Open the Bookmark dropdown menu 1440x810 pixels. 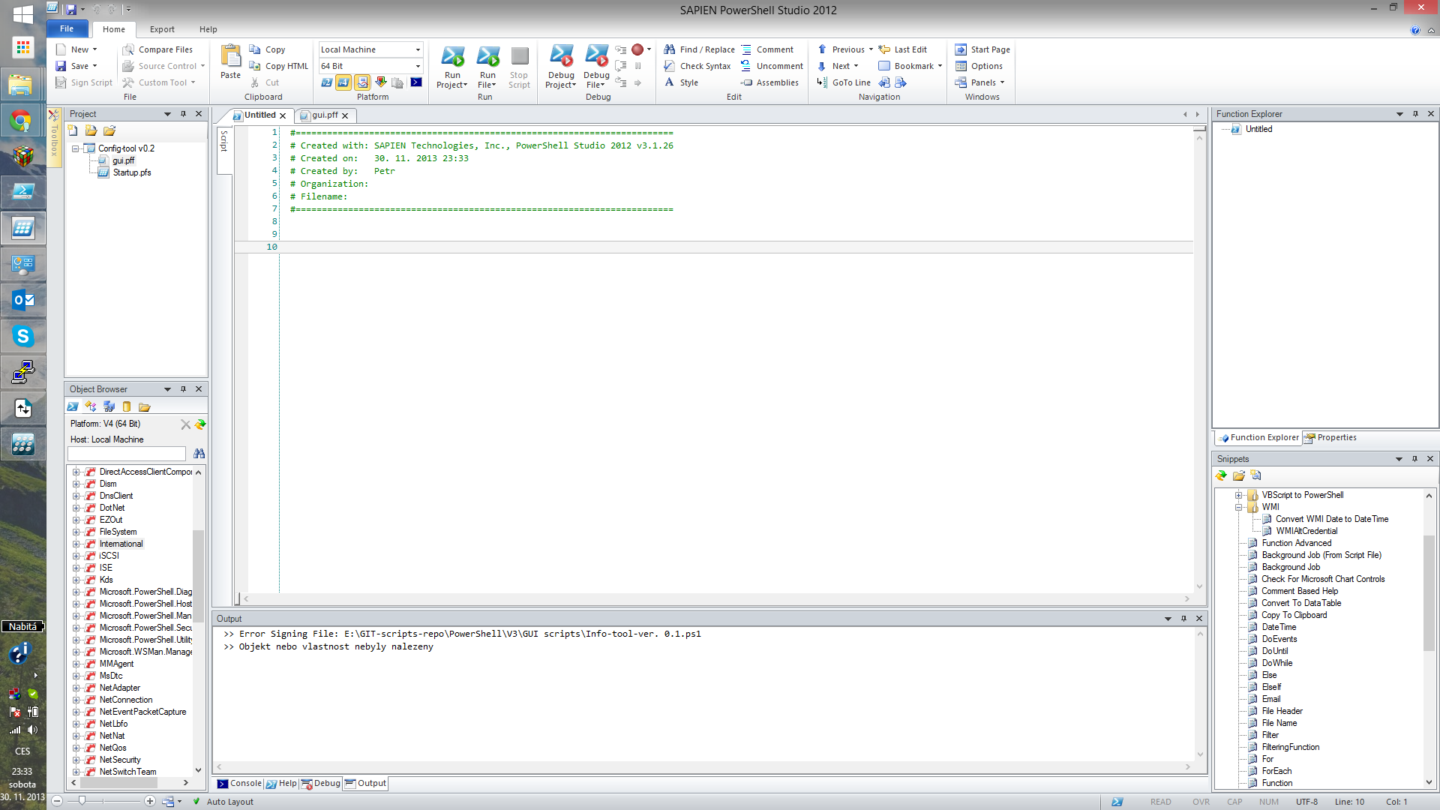910,66
